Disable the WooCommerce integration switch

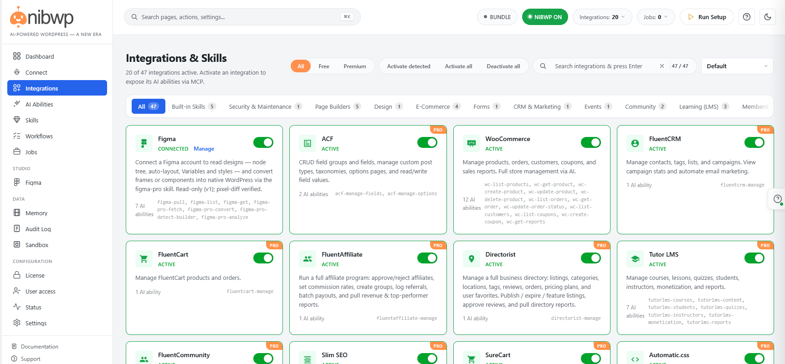click(x=591, y=142)
